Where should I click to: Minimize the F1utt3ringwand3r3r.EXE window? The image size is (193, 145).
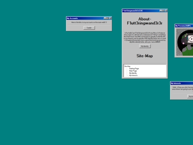161,11
